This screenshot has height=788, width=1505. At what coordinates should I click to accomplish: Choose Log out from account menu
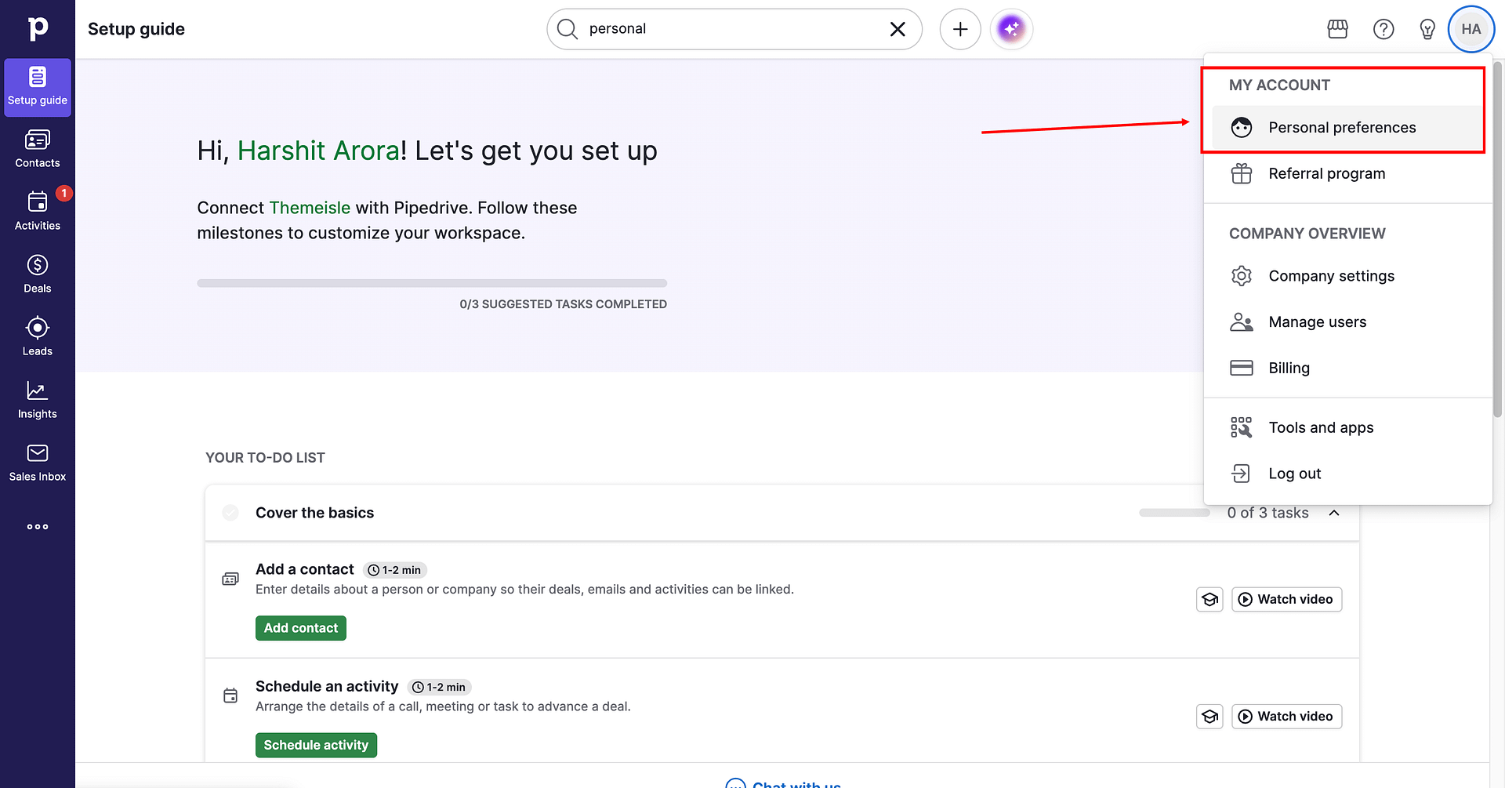point(1347,474)
